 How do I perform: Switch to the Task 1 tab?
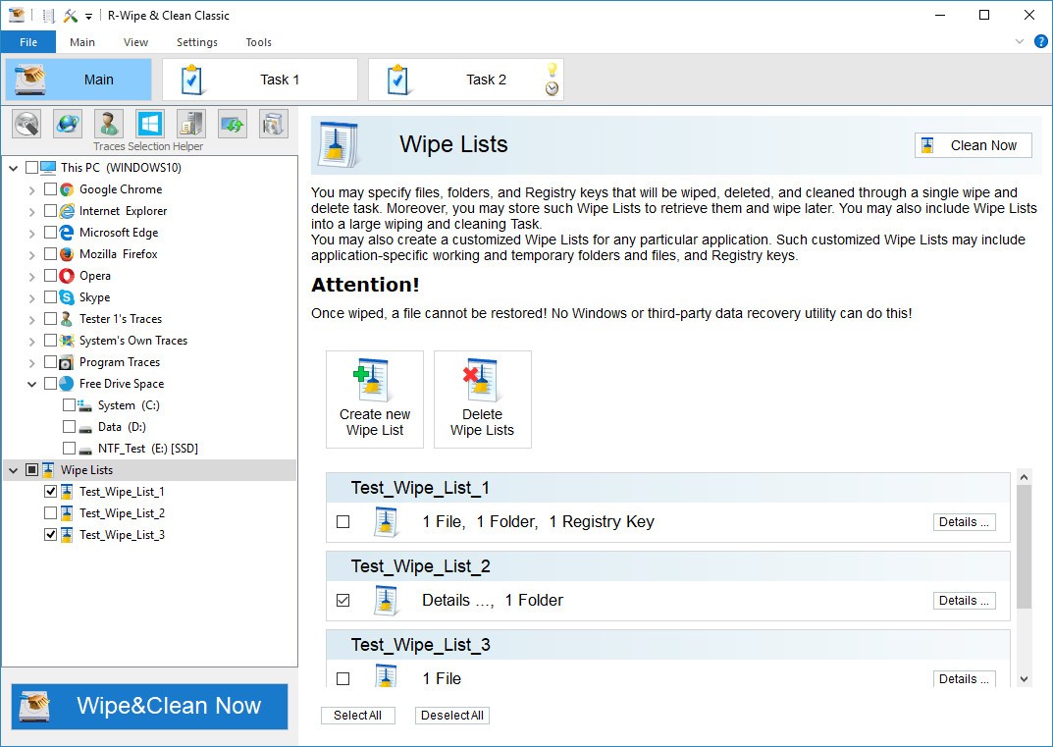click(x=260, y=80)
